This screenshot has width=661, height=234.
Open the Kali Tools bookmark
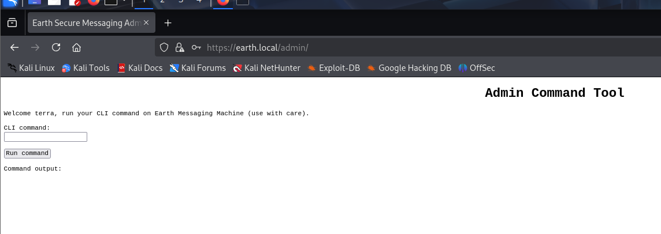pyautogui.click(x=86, y=68)
